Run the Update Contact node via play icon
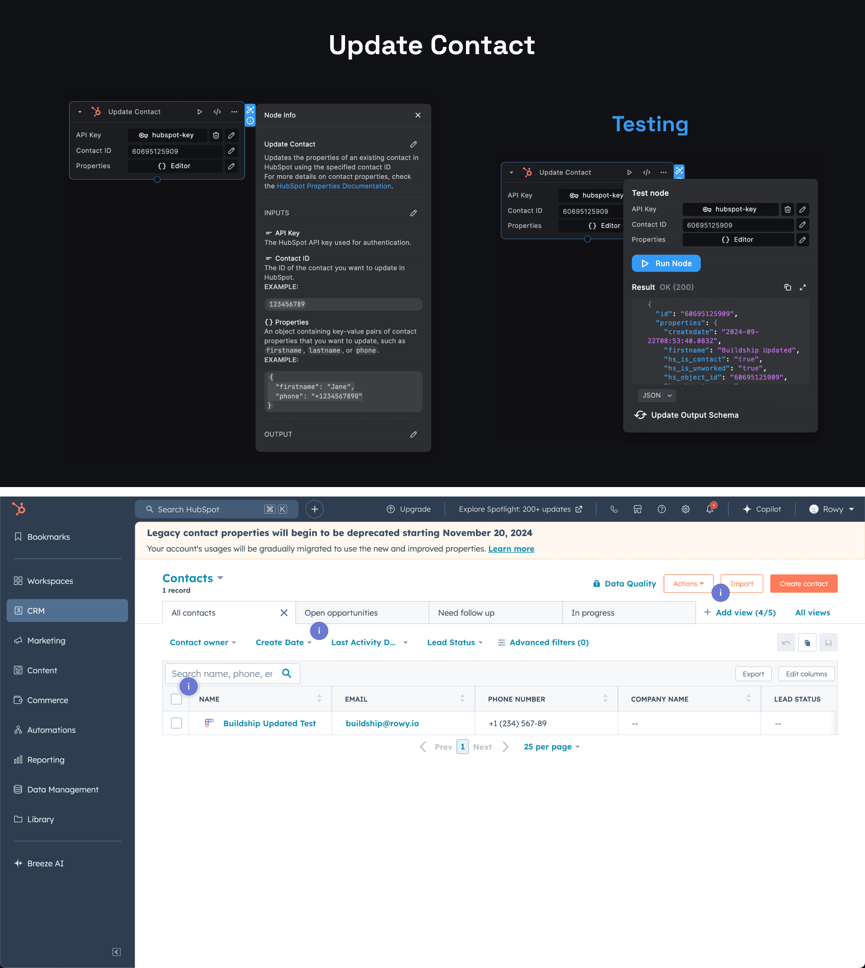This screenshot has width=865, height=968. 200,111
